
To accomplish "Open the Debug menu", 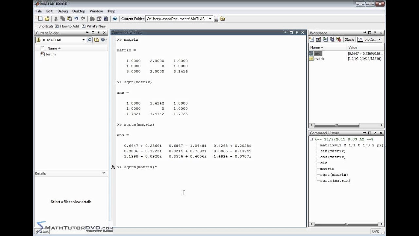I will tap(63, 11).
